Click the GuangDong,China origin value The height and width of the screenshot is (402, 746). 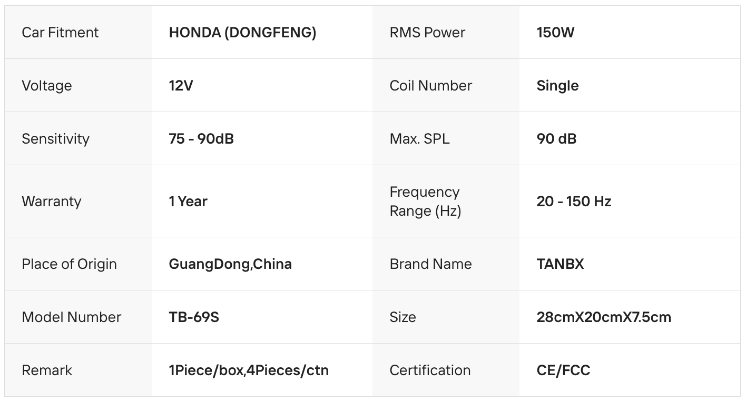pos(230,264)
